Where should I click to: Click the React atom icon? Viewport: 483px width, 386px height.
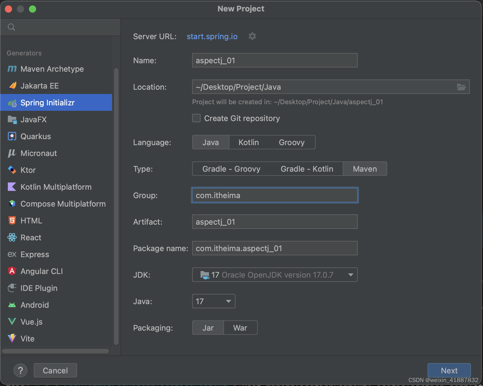[x=12, y=238]
